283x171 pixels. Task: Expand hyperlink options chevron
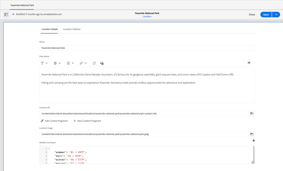point(86,63)
